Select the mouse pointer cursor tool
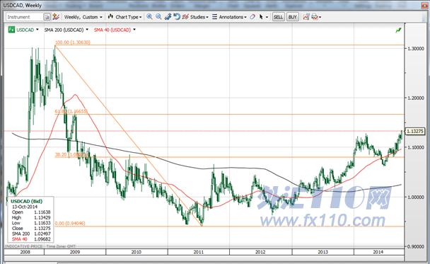 [261, 17]
